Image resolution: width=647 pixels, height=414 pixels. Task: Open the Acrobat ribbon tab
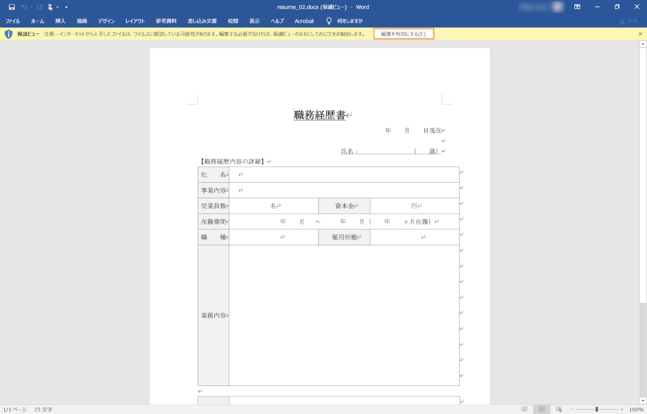point(304,21)
